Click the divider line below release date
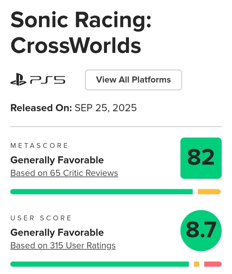Viewport: 232px width, 274px height. (116, 127)
